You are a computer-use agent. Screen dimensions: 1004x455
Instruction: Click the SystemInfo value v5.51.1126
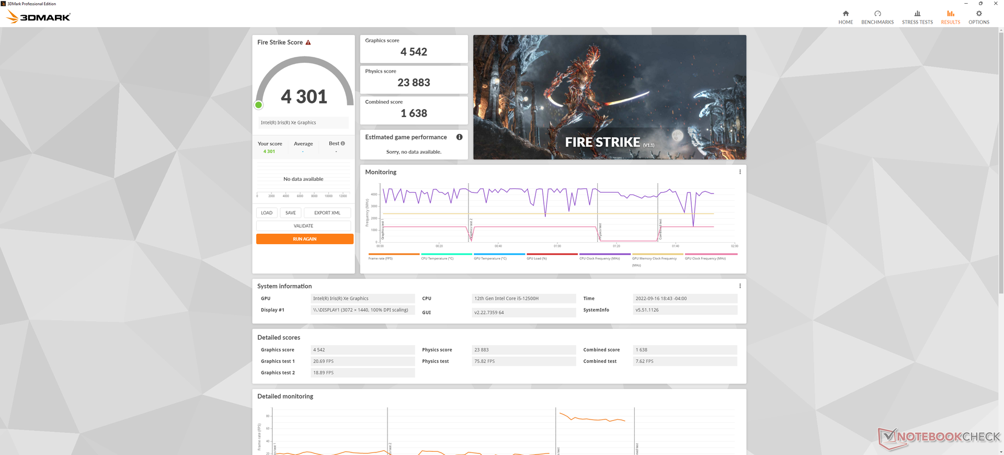coord(685,310)
